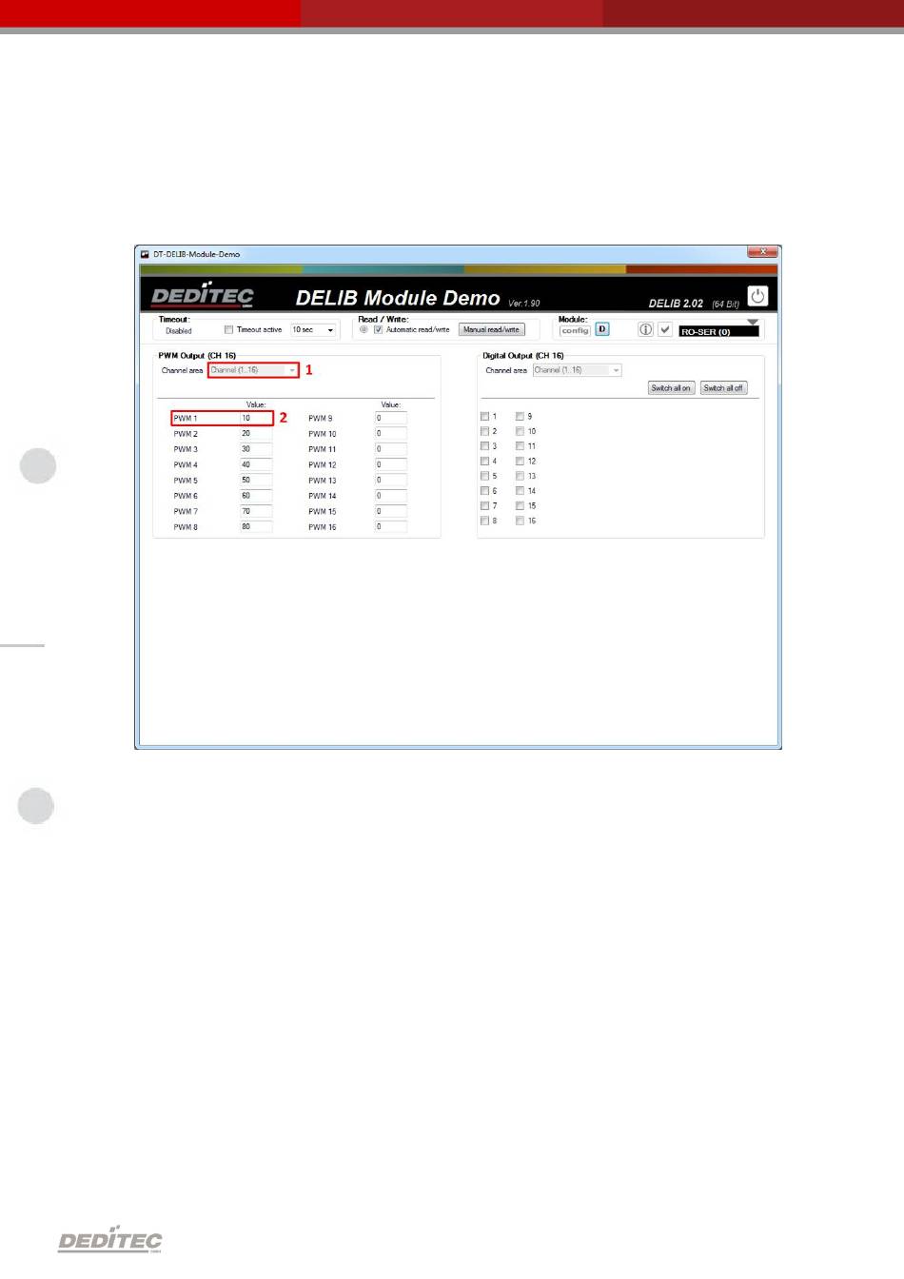Screen dimensions: 904x1279
Task: Check digital output channel 1
Action: click(485, 417)
